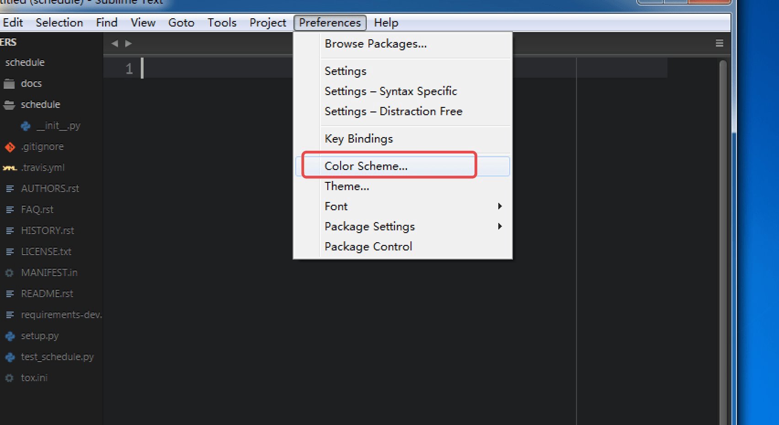Click the previous tab left arrow
The image size is (779, 425).
click(115, 43)
